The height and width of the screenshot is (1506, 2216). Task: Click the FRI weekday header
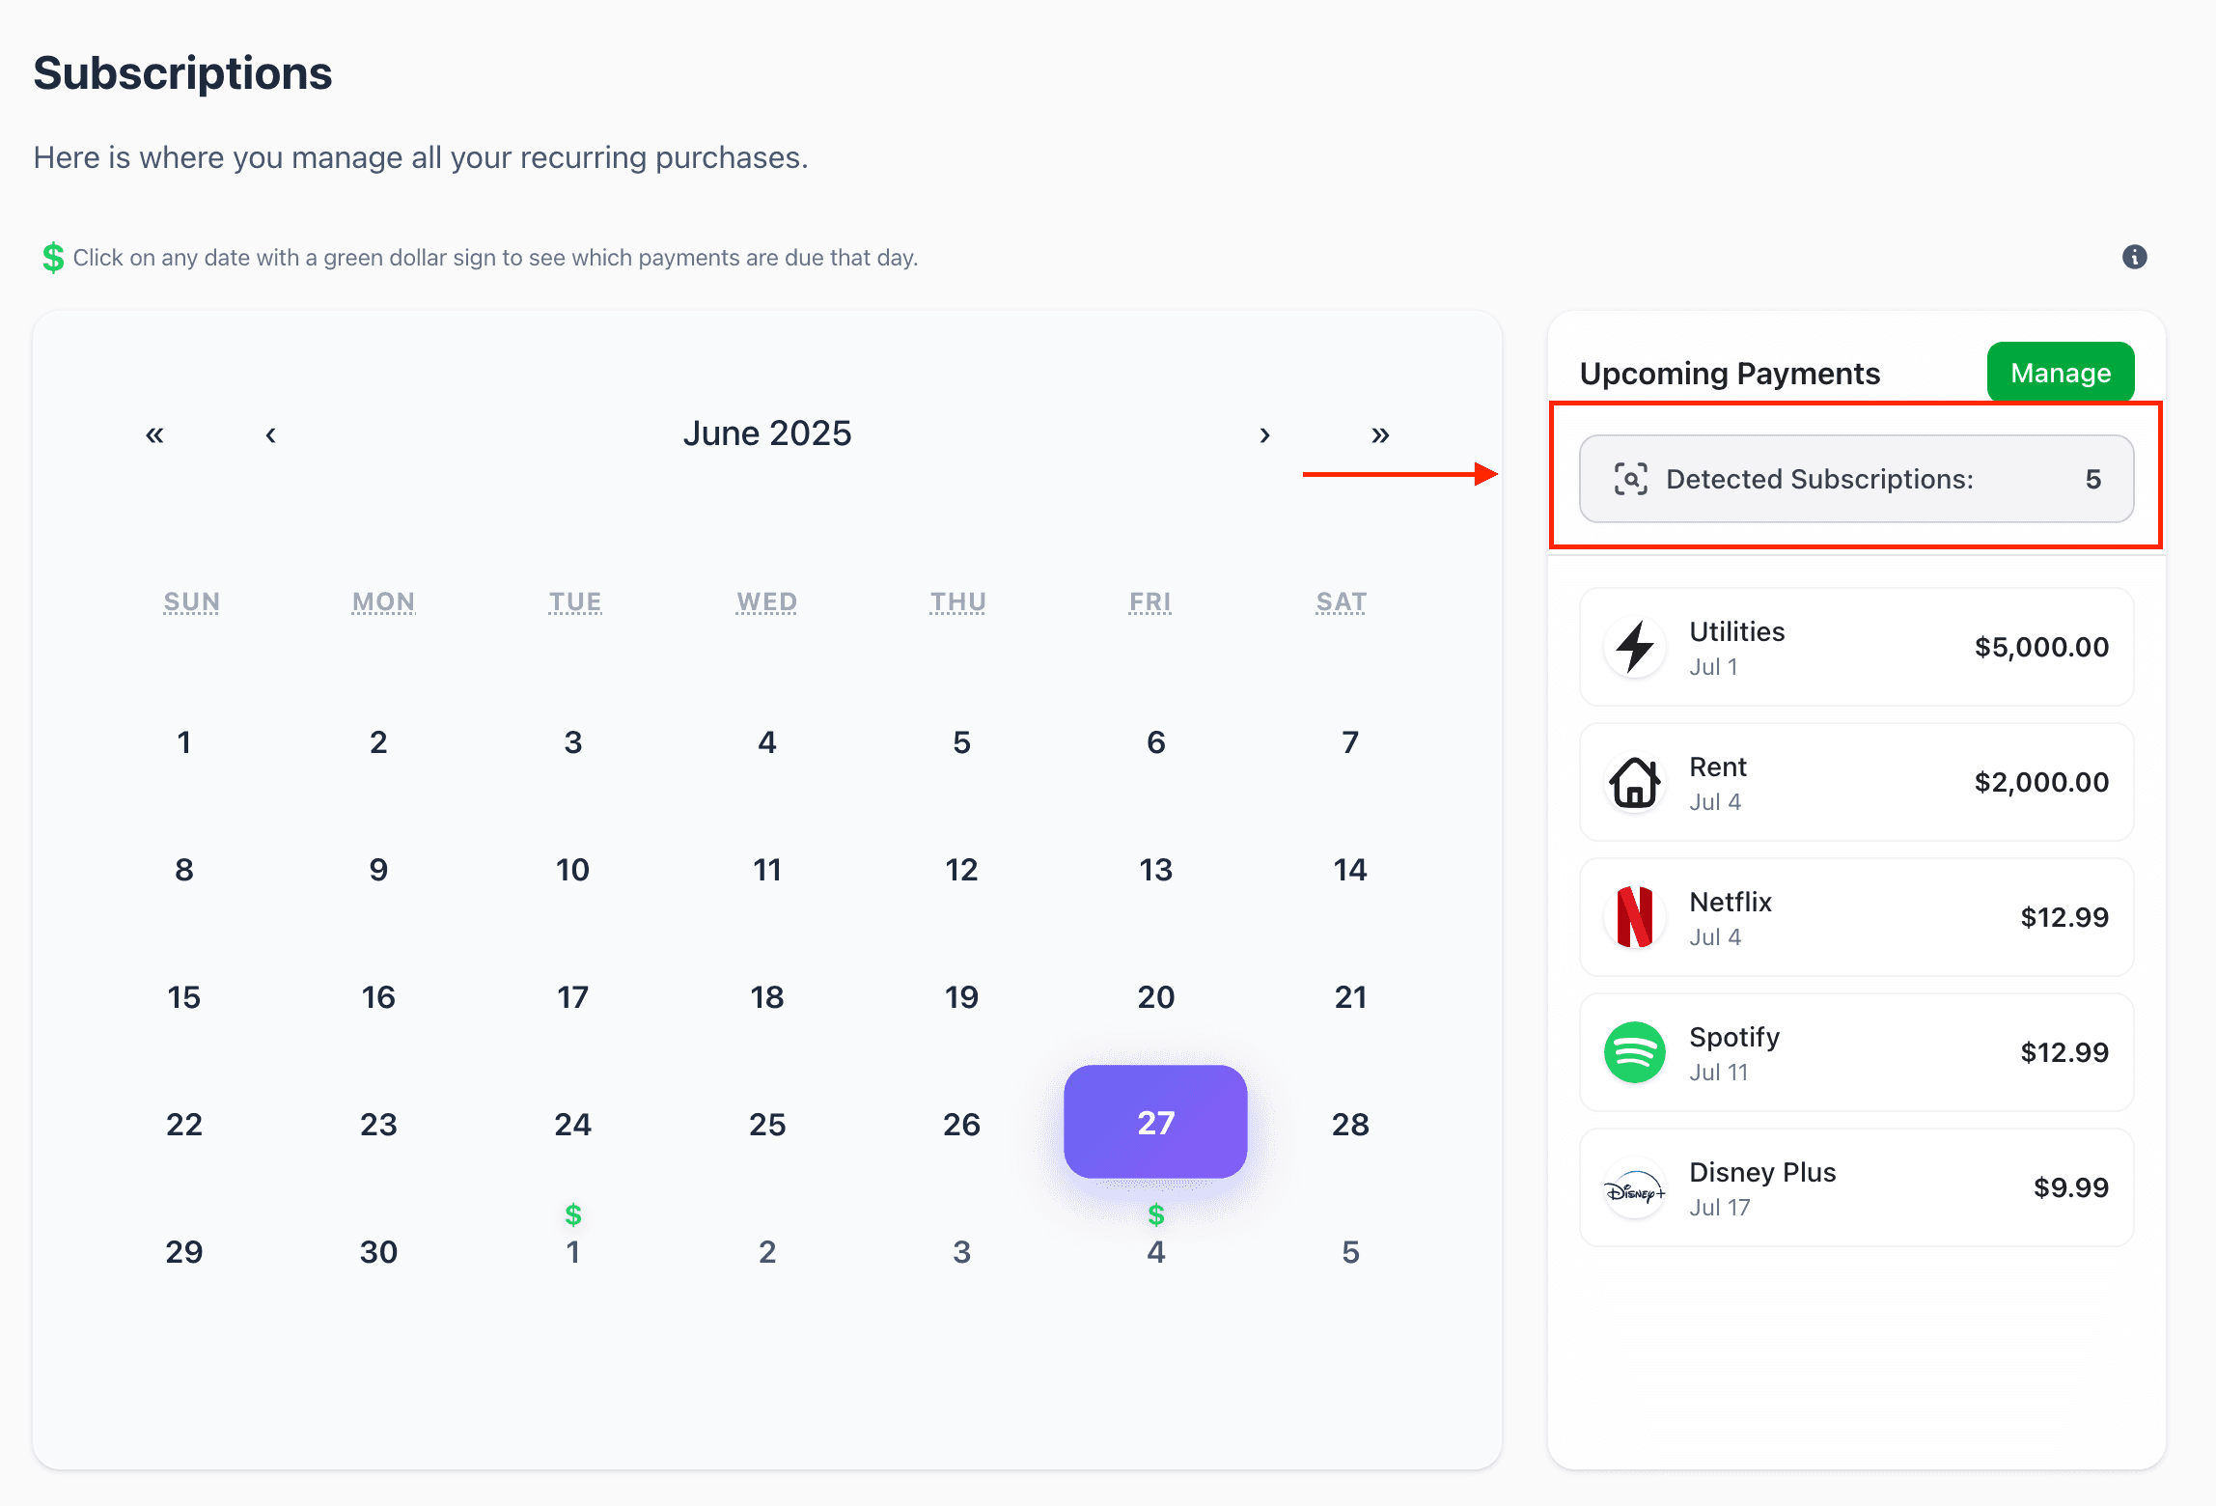(x=1150, y=601)
